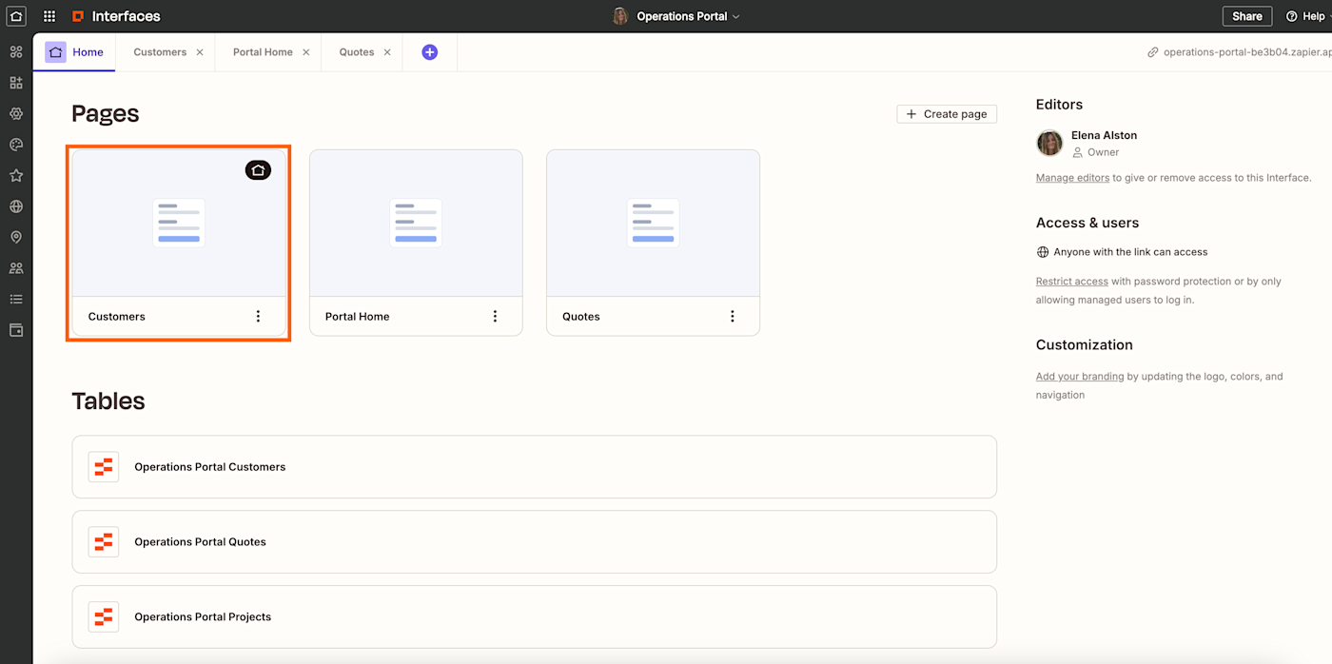Click the Operations Portal Projects table icon
This screenshot has height=664, width=1332.
tap(104, 616)
